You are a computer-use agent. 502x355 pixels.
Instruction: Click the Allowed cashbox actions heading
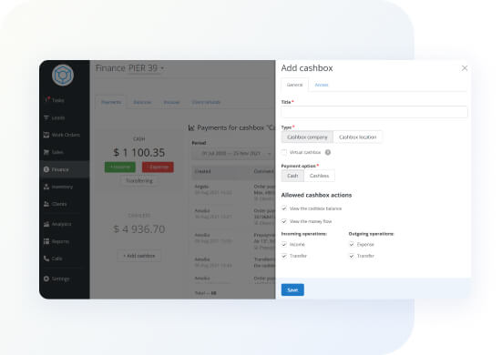click(316, 195)
